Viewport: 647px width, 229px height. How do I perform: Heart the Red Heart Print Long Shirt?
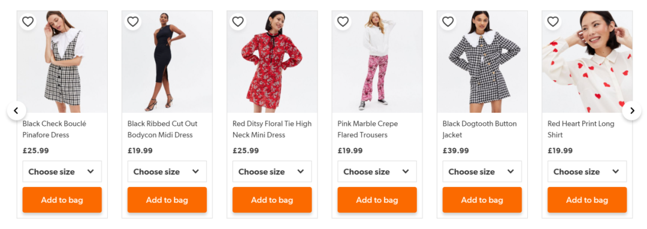coord(553,22)
